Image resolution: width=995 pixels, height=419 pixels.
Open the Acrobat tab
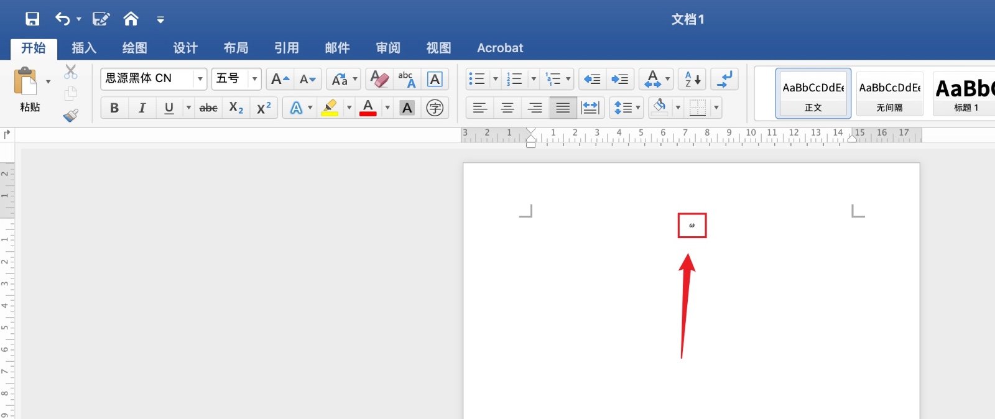500,48
